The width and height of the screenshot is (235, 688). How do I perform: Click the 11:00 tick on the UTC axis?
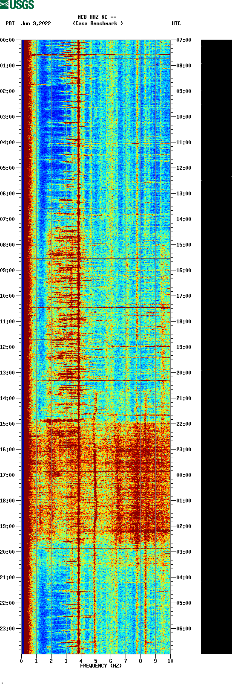tap(184, 142)
